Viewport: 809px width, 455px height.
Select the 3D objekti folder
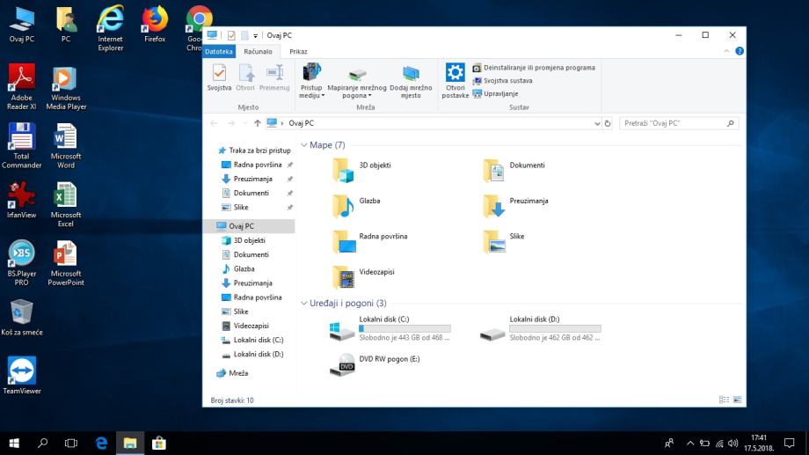361,170
